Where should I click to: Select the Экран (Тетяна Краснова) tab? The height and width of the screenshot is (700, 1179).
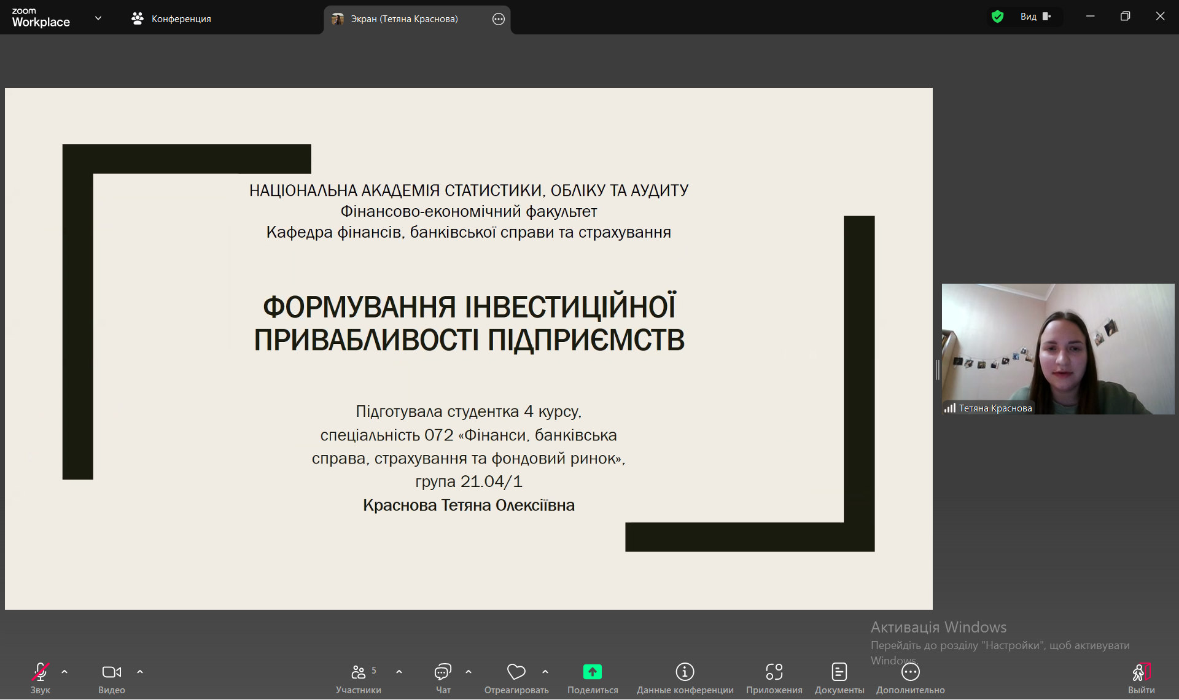point(403,19)
